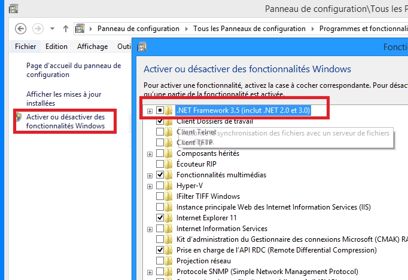Click the up one level arrow

(x=66, y=29)
